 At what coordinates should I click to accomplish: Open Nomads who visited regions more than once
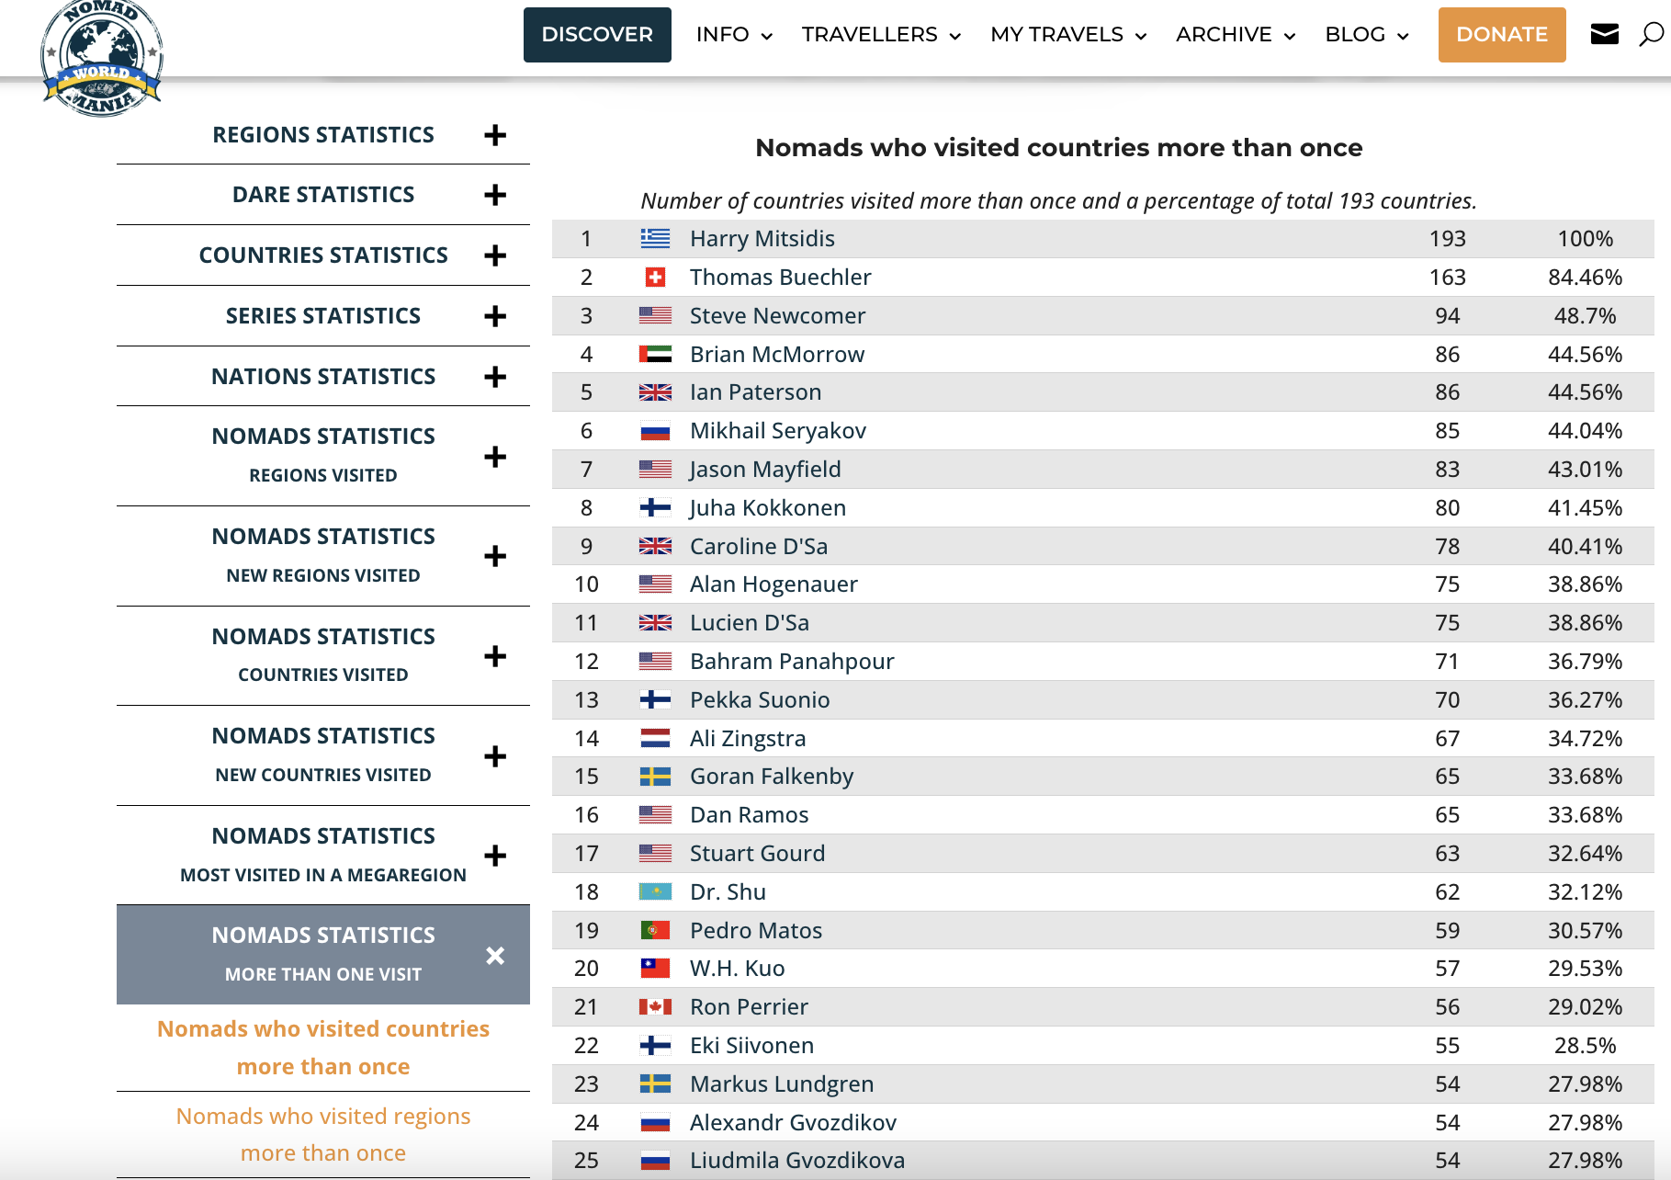tap(323, 1134)
